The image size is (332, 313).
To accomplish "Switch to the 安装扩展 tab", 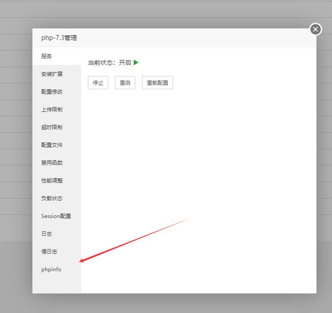I will pyautogui.click(x=57, y=74).
